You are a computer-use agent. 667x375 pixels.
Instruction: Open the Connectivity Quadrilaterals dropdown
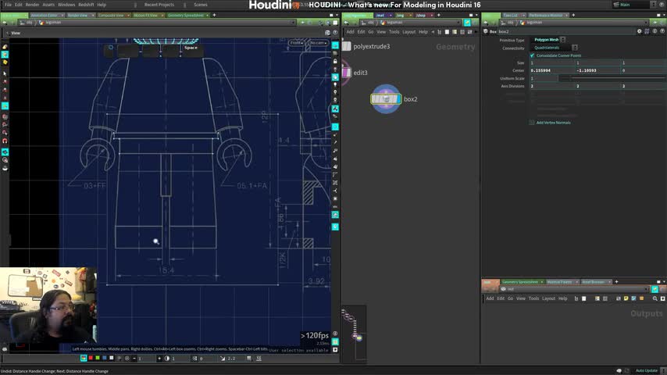pos(555,48)
